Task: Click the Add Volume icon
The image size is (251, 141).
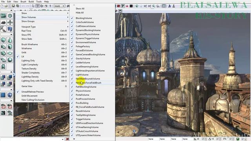Action: pyautogui.click(x=10, y=95)
